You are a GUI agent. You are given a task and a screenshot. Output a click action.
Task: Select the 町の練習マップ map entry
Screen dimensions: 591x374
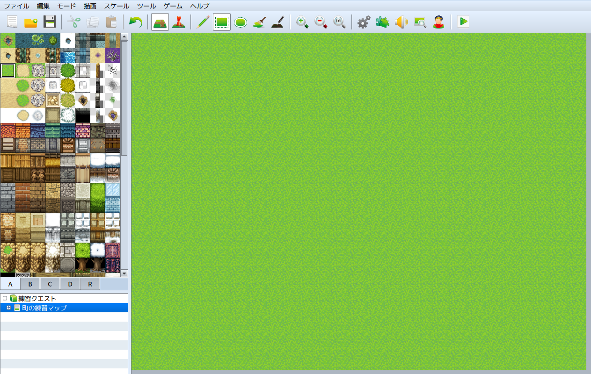click(x=44, y=308)
